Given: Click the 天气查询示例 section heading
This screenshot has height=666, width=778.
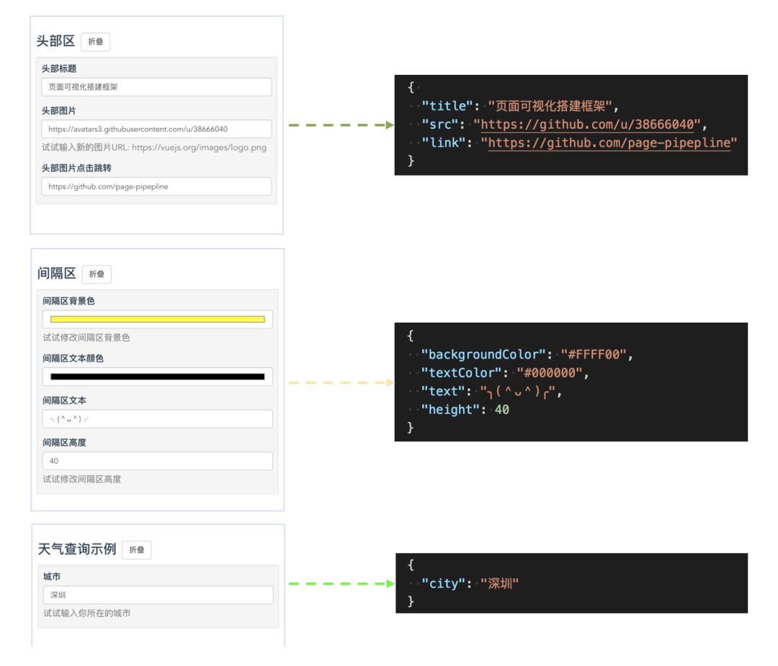Looking at the screenshot, I should pyautogui.click(x=76, y=549).
